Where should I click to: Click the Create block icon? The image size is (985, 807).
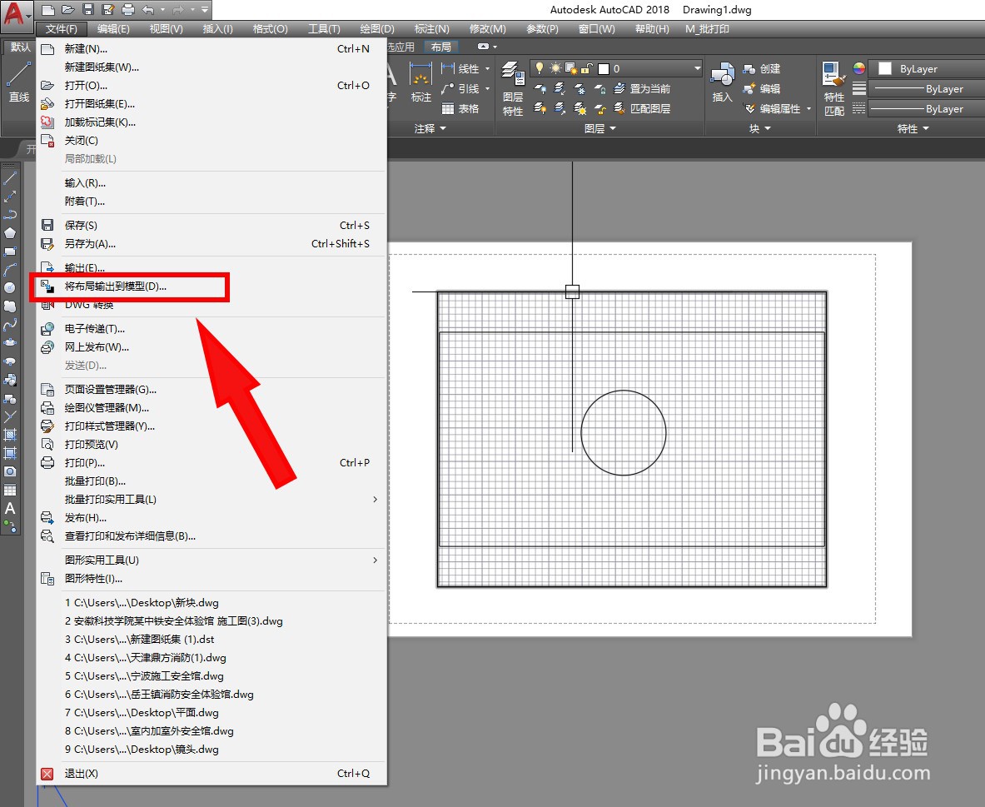(749, 69)
